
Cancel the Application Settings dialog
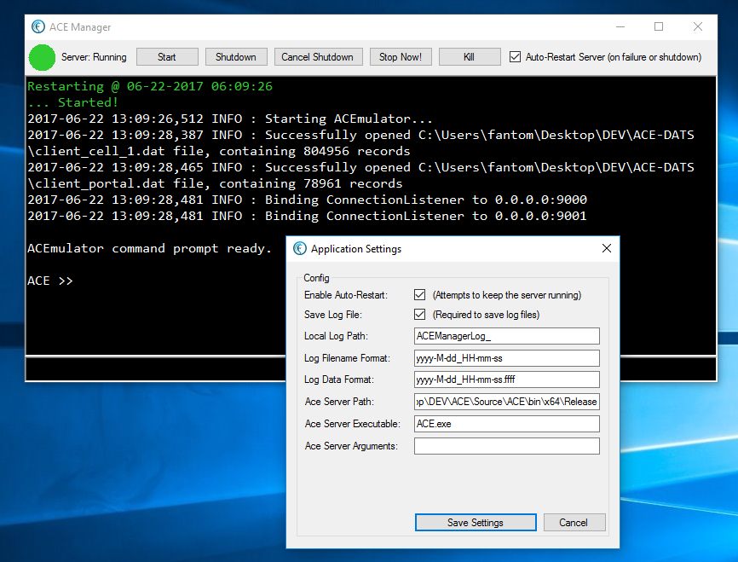point(574,523)
